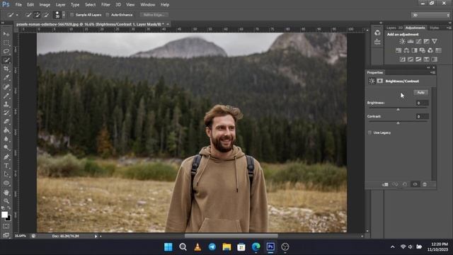Image resolution: width=453 pixels, height=255 pixels.
Task: Select the Rectangular Marquee tool
Action: point(6,42)
